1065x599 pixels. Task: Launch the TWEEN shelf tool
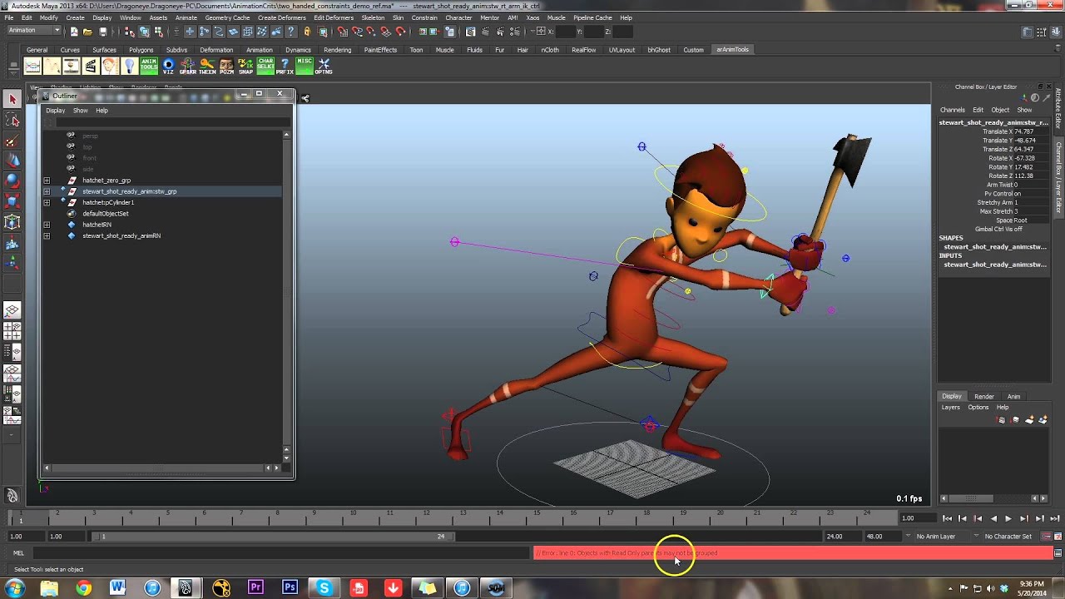[207, 66]
